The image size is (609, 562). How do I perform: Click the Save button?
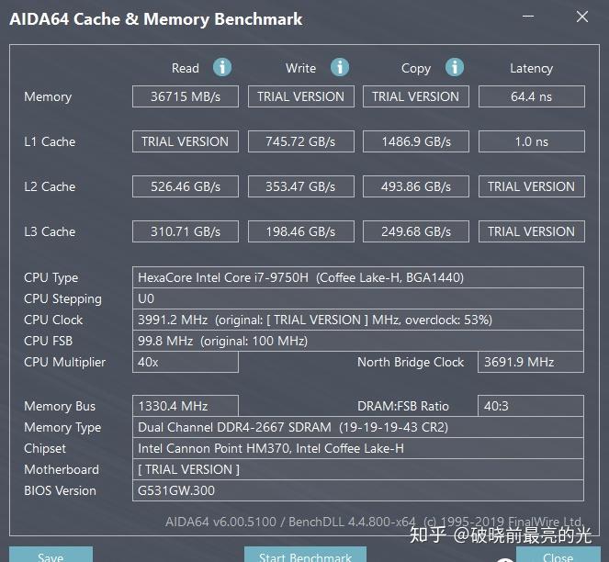tap(51, 555)
